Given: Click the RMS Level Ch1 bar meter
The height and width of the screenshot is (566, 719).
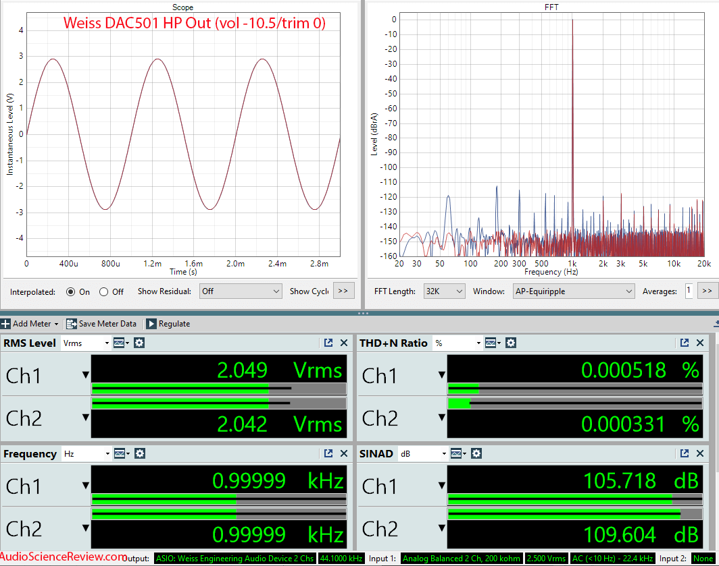Looking at the screenshot, I should coord(219,389).
